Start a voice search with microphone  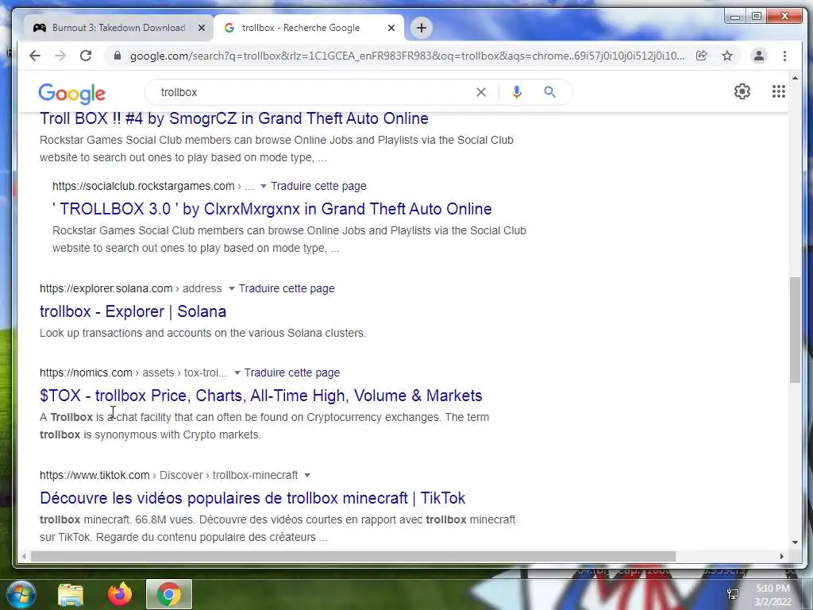516,92
